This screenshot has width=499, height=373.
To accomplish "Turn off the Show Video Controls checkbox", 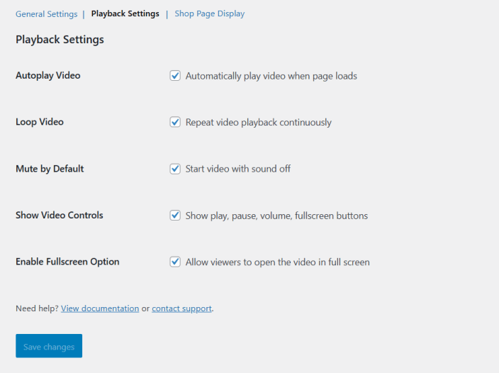I will click(x=175, y=215).
